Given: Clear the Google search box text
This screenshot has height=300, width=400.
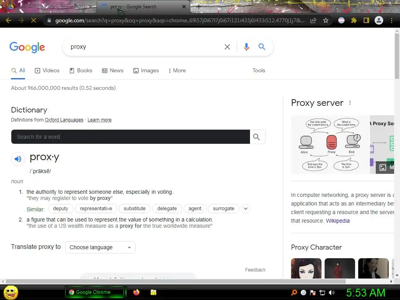Looking at the screenshot, I should pyautogui.click(x=227, y=47).
